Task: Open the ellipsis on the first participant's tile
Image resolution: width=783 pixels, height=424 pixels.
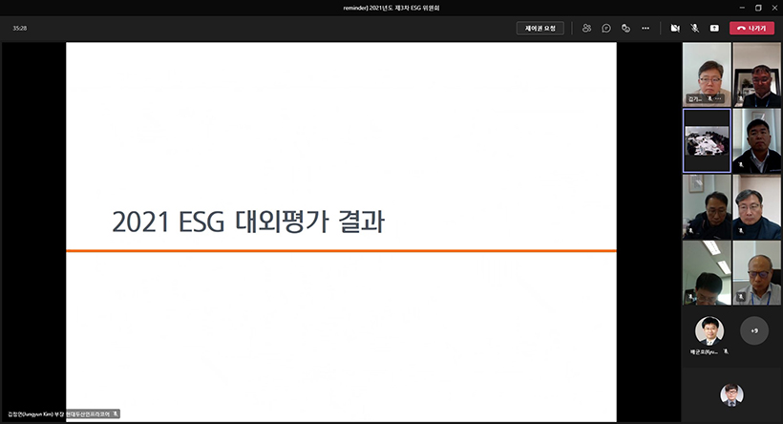Action: coord(719,99)
